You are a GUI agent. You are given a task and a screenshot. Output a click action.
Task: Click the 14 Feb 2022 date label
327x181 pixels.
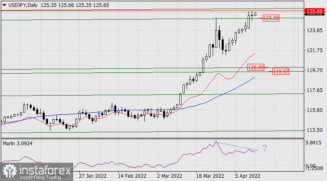pos(131,176)
